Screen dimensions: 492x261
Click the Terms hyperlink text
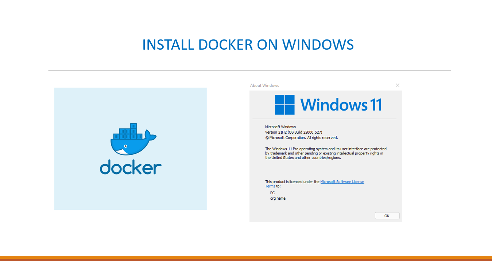point(270,186)
